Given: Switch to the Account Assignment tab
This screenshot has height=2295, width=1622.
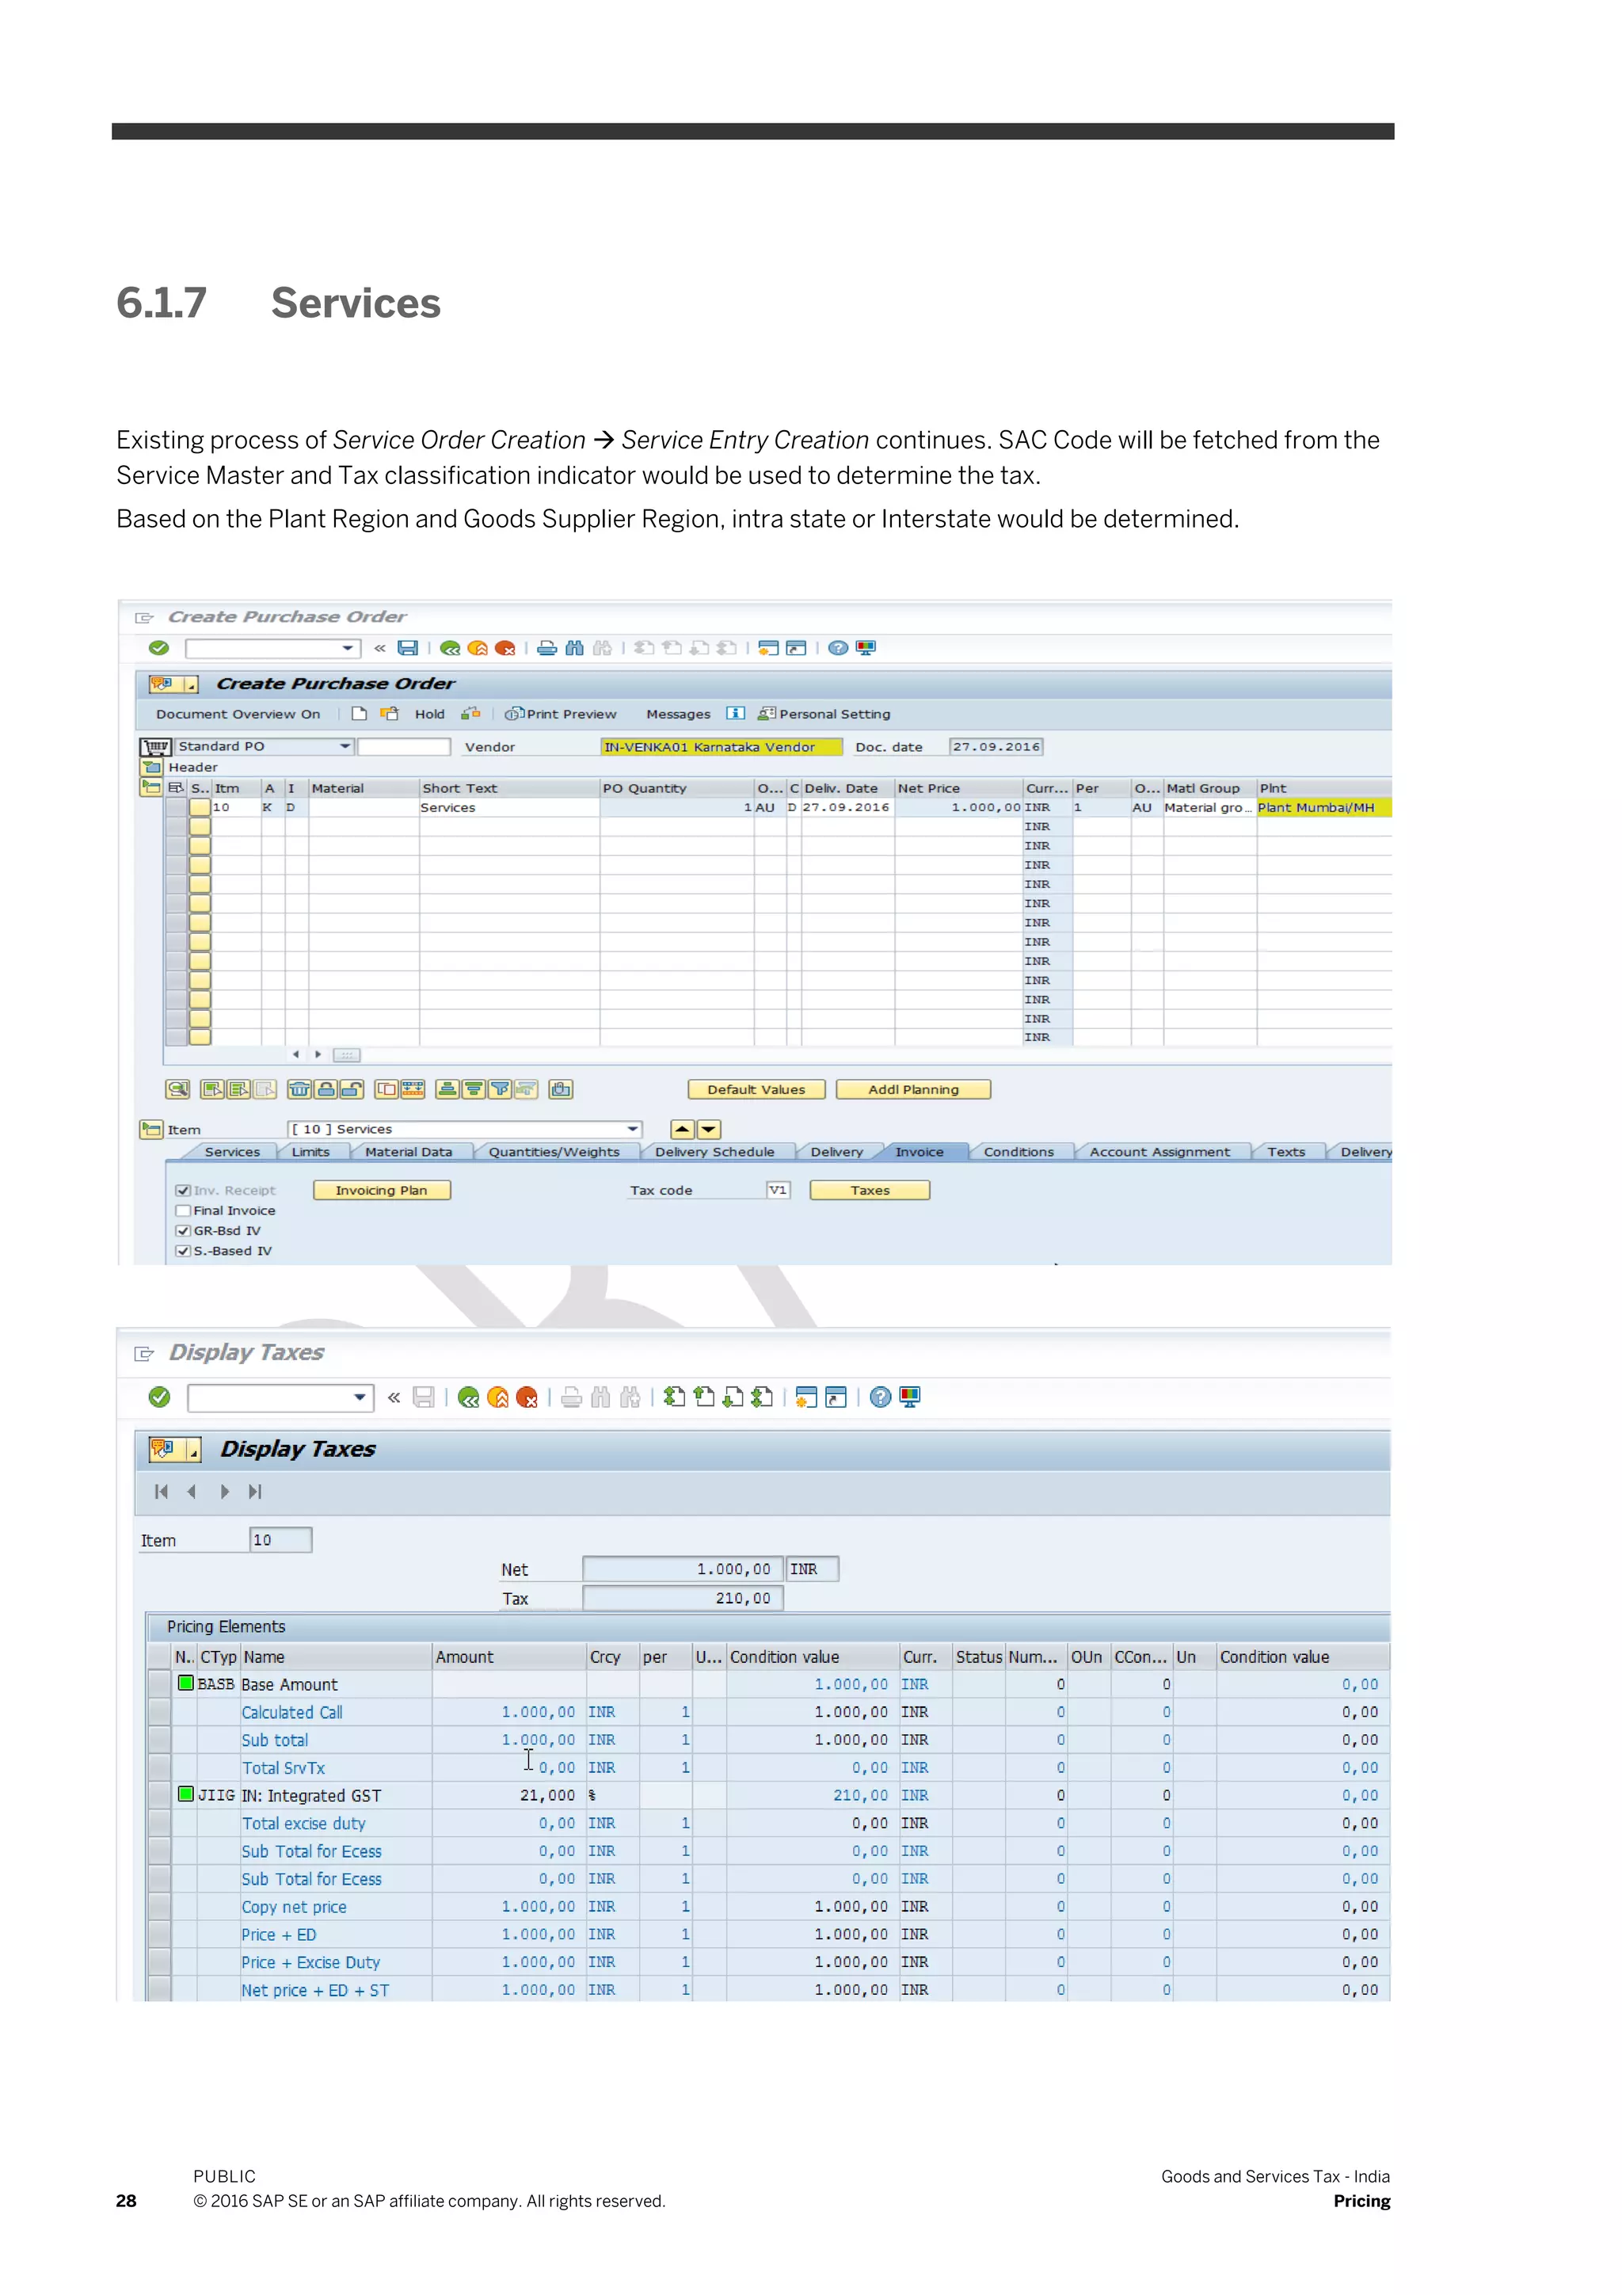Looking at the screenshot, I should (x=1159, y=1152).
